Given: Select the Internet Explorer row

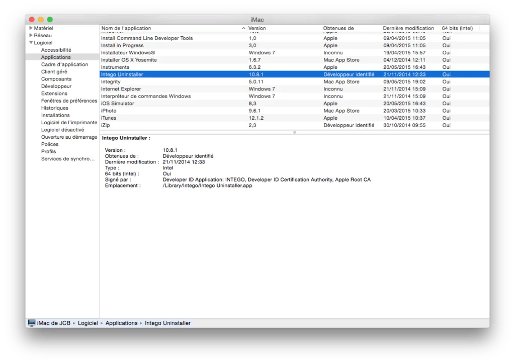Looking at the screenshot, I should (x=294, y=88).
